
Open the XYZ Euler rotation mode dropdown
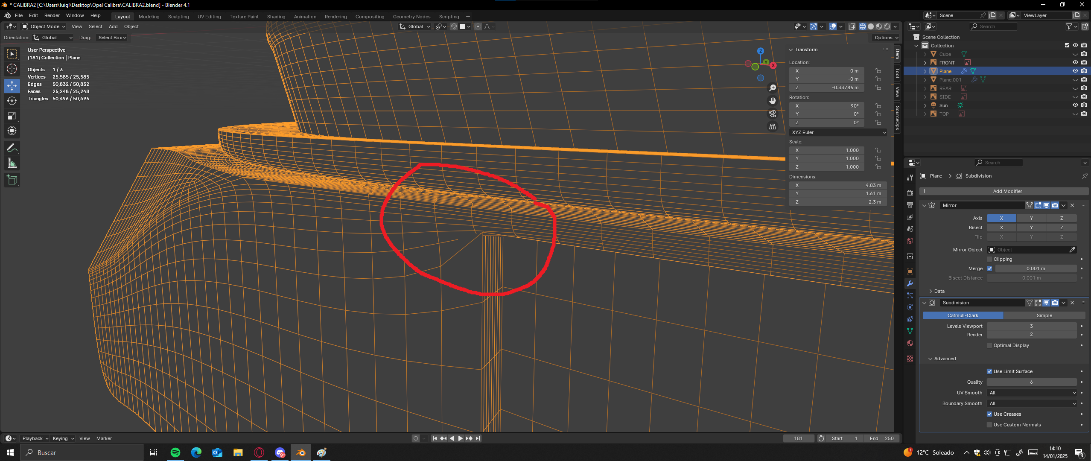tap(838, 132)
